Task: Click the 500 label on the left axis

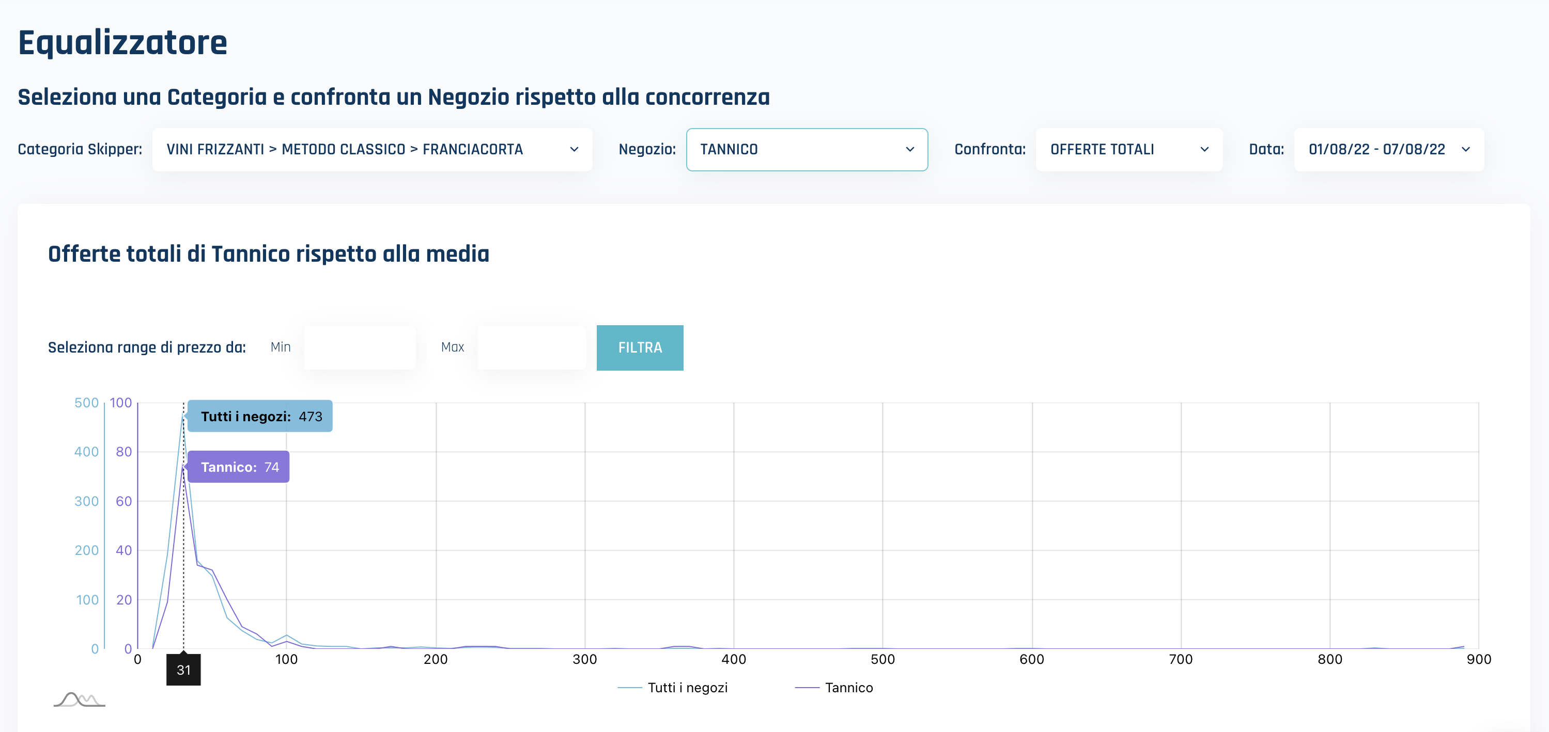Action: 88,403
